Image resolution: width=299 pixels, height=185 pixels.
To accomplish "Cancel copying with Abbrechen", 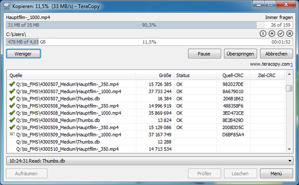I will (276, 54).
